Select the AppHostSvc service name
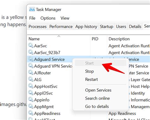This screenshot has width=150, height=120. point(46,87)
